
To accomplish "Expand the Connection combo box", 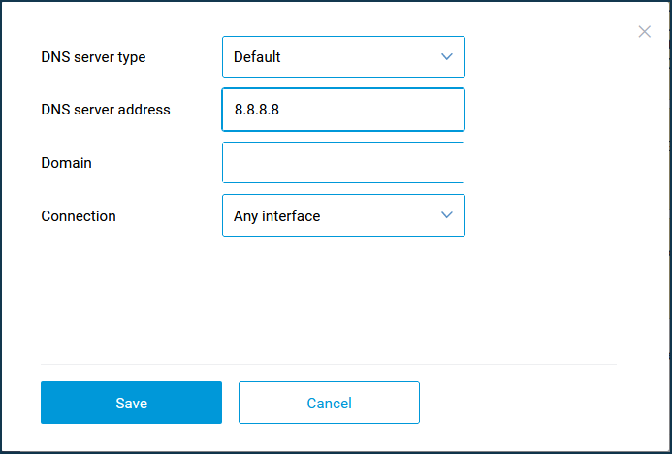I will (343, 215).
